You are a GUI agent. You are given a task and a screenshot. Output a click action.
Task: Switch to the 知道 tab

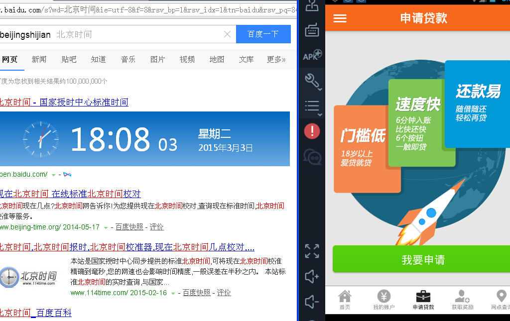98,59
